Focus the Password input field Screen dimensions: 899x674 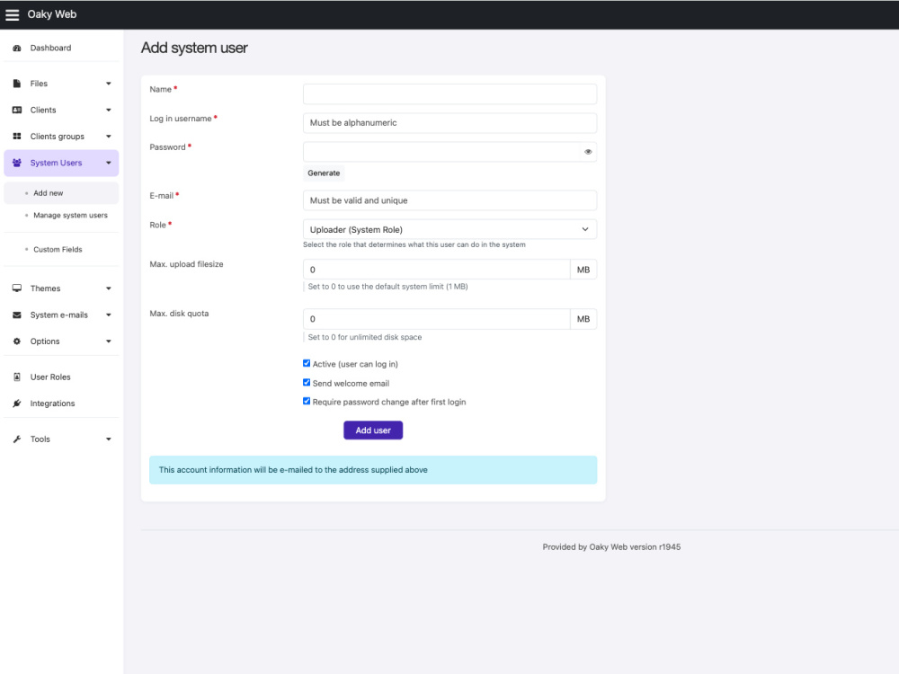tap(449, 152)
